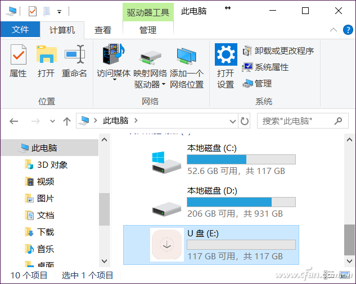Select 图片 (Pictures) in the navigation pane
Screen dimensions: 356x284
coord(40,198)
